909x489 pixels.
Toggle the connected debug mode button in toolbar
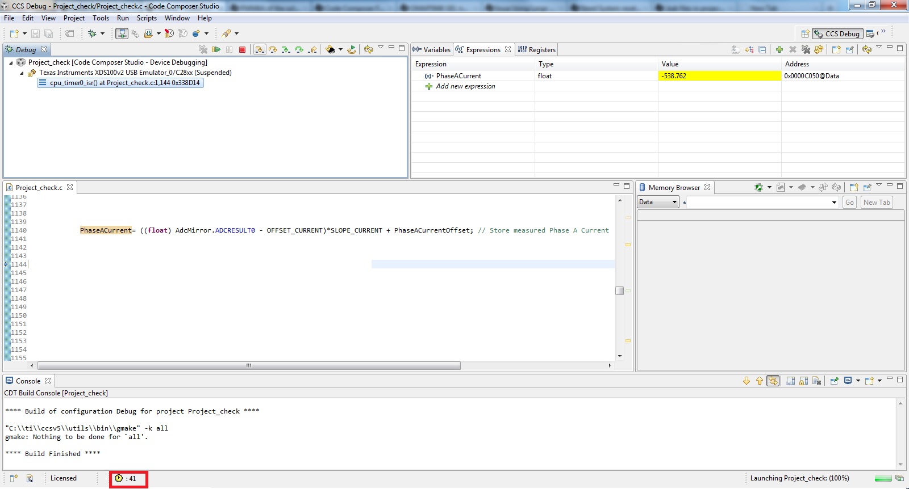click(122, 34)
